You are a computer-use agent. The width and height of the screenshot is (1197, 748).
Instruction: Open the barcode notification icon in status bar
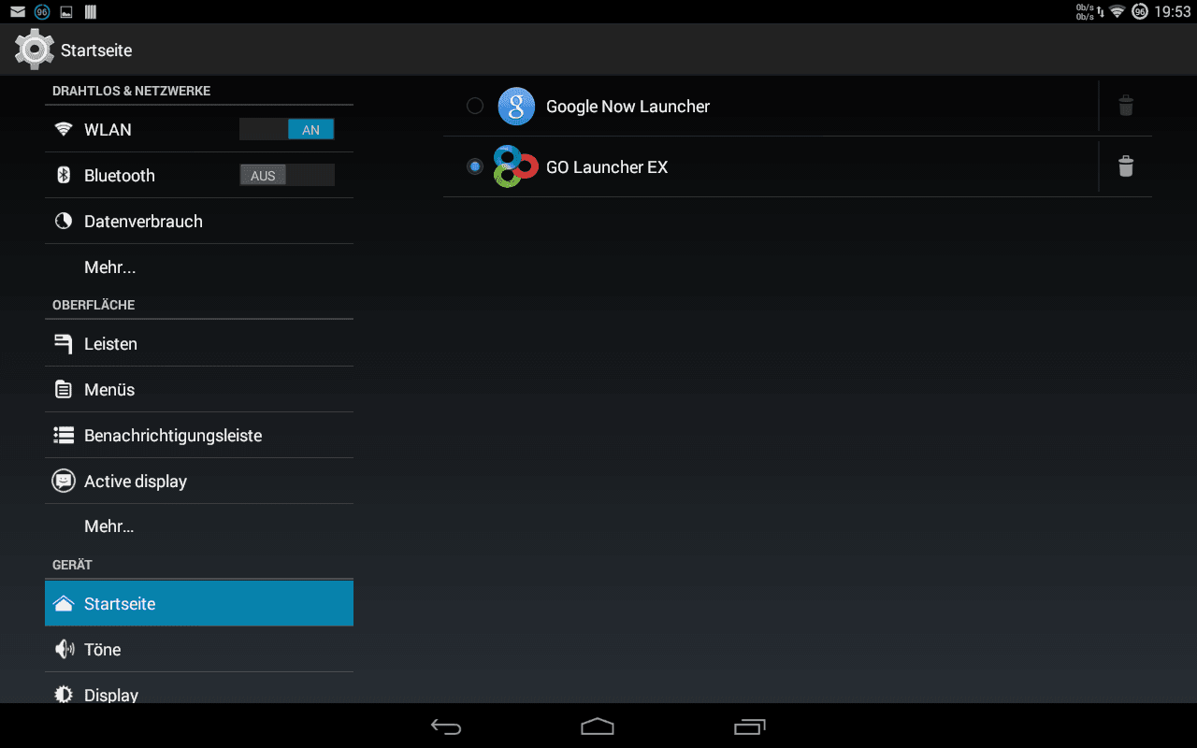(x=91, y=12)
